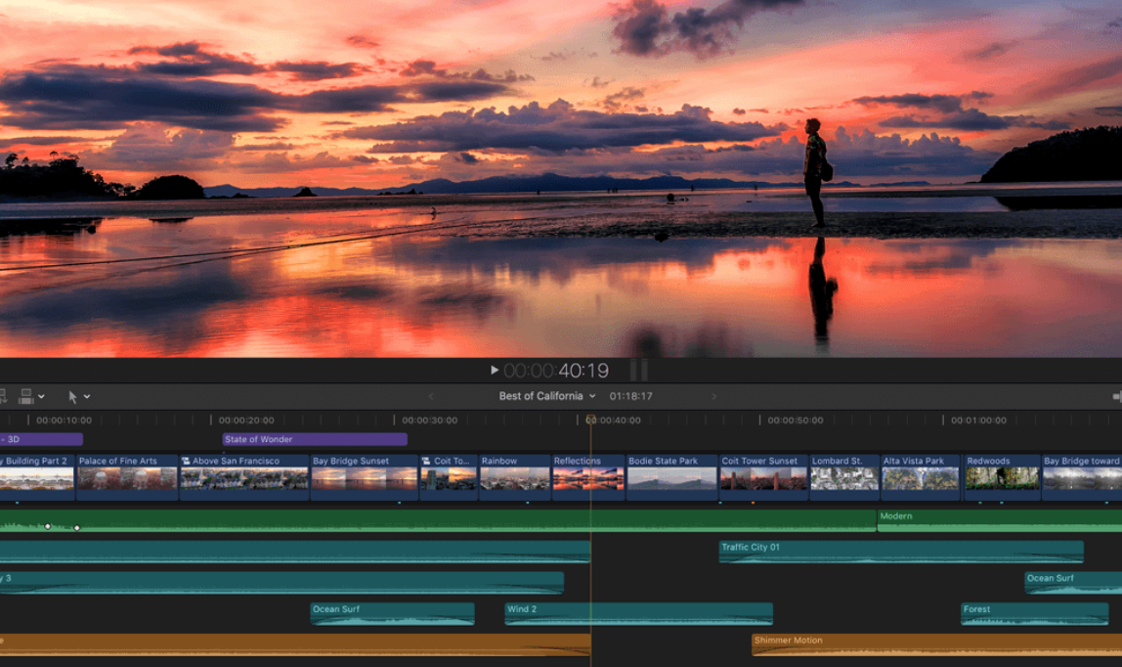Select the Reflections clip in the timeline
This screenshot has width=1122, height=667.
587,478
